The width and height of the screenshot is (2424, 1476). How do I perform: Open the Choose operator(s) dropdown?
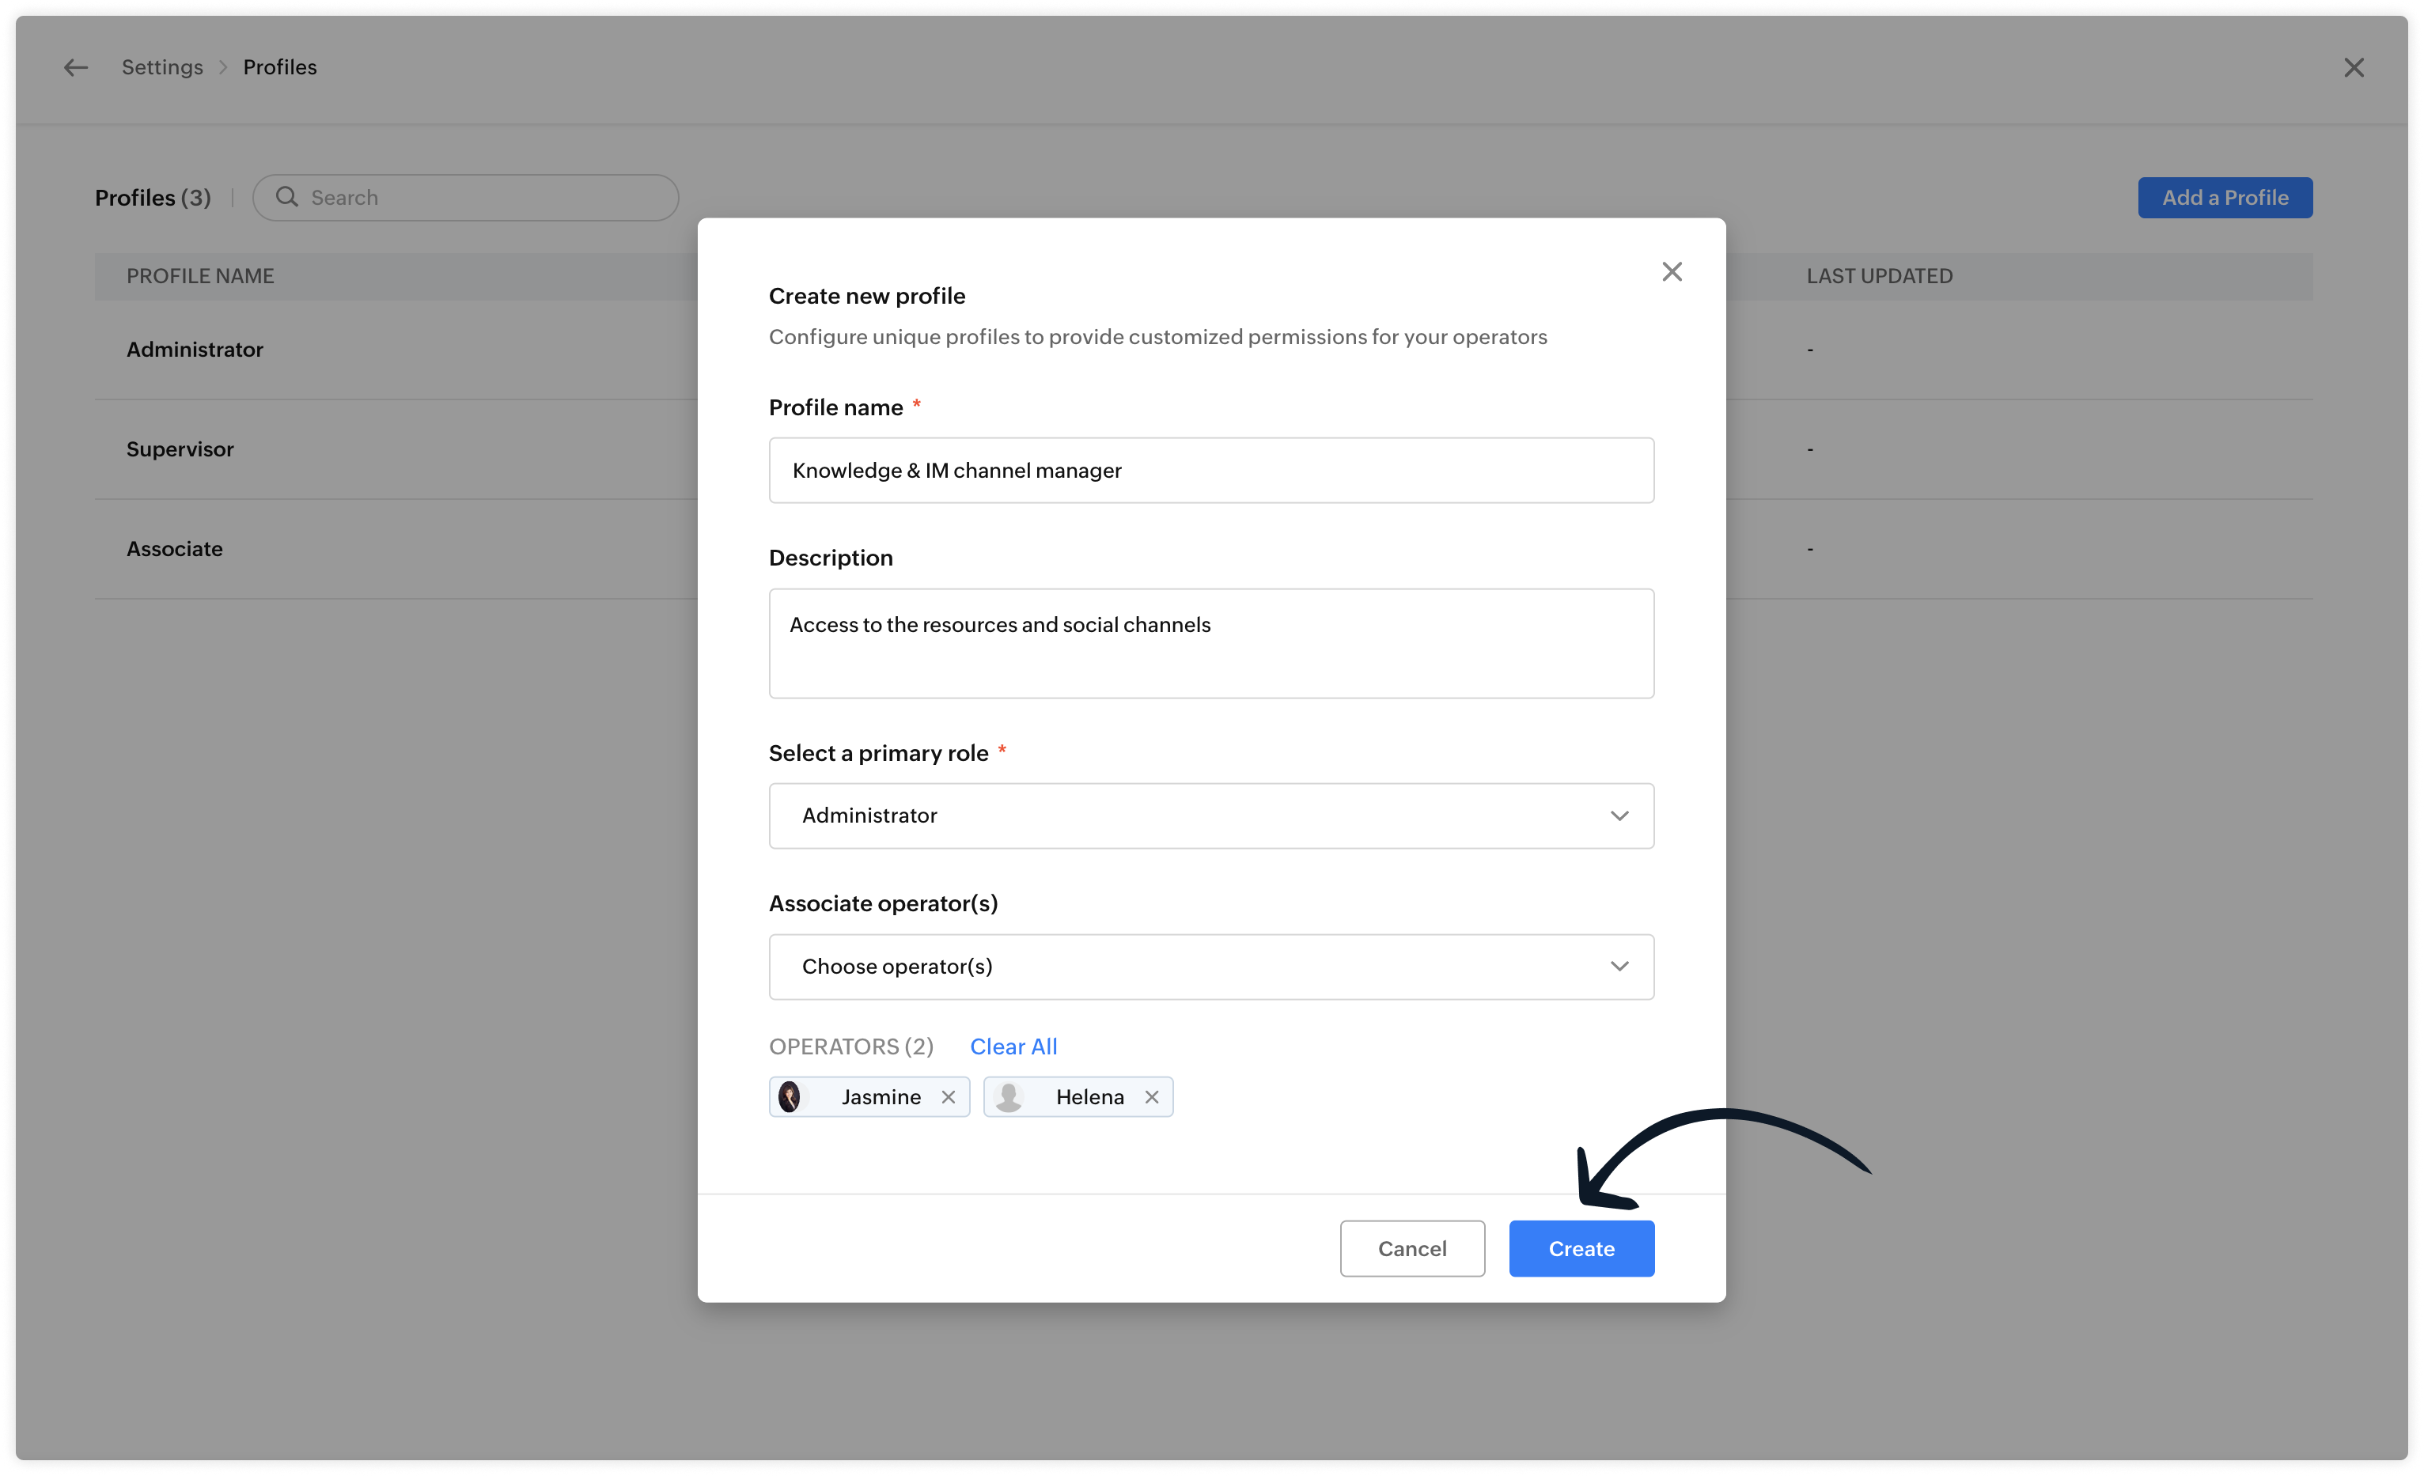[x=1210, y=967]
